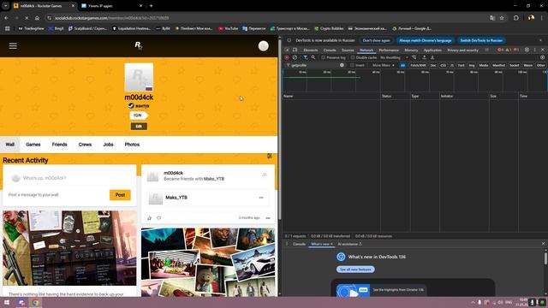Click the IGN tag on profile
548x308 pixels.
pos(139,115)
